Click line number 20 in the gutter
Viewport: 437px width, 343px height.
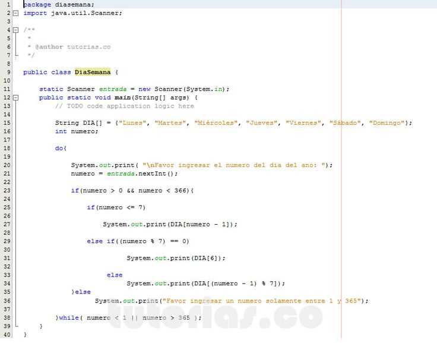[x=7, y=165]
